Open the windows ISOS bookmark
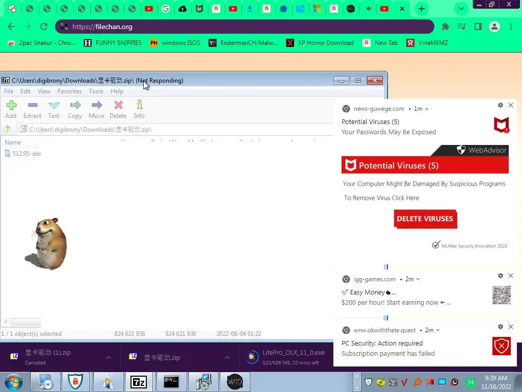522x392 pixels. click(x=175, y=43)
